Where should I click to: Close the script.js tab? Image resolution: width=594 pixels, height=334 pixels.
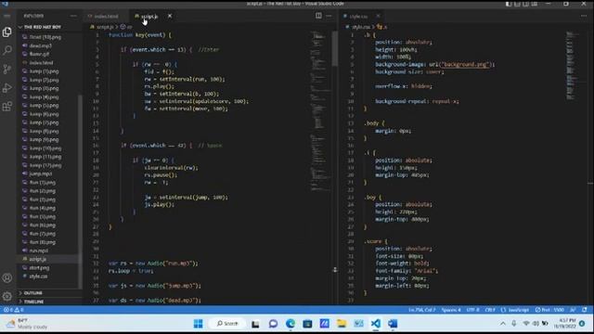tap(170, 16)
